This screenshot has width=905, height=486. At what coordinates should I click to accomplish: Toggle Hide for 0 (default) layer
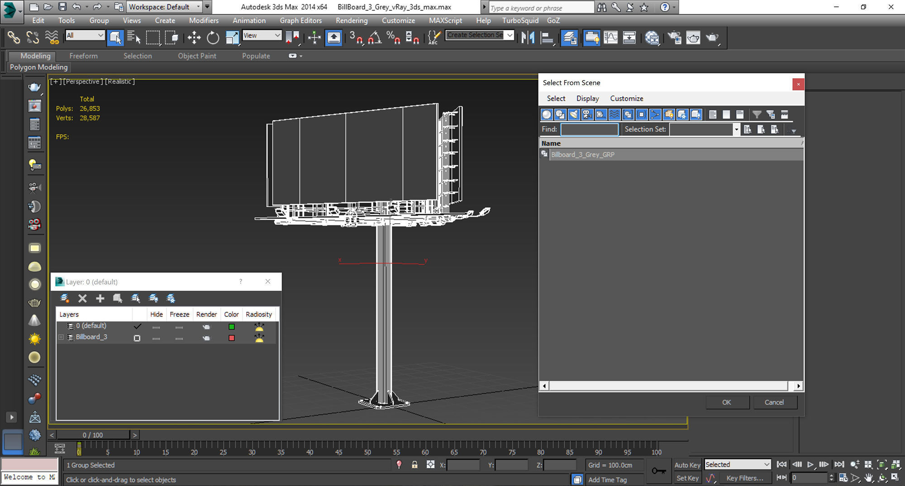(156, 327)
